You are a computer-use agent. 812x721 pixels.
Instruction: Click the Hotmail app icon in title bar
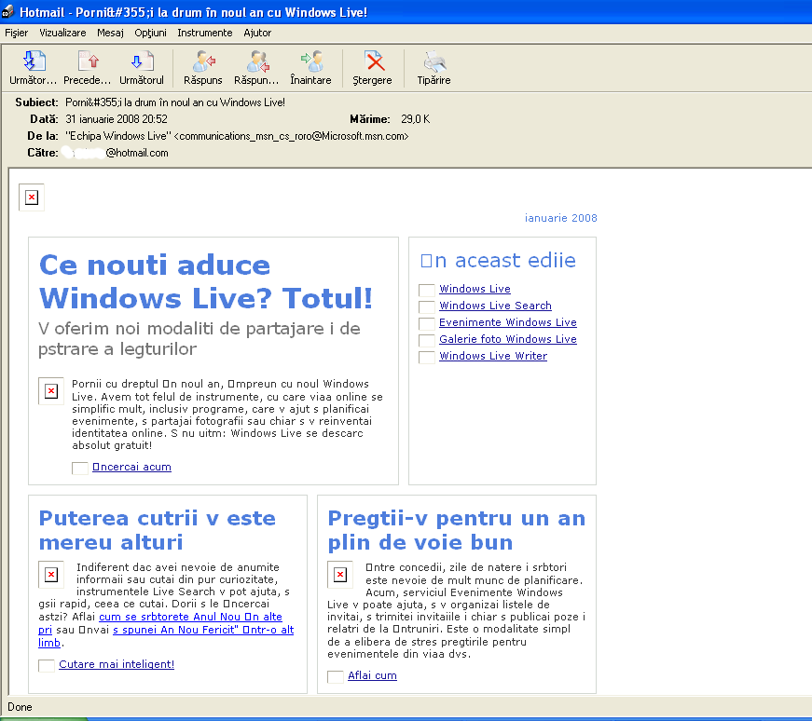[7, 11]
